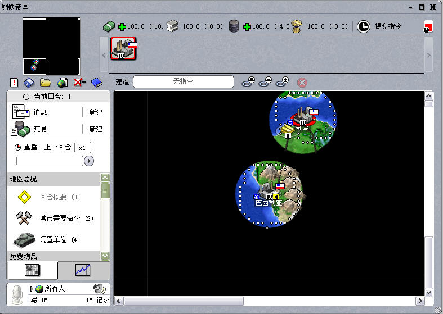Click the blue anchor port icon near 利马
The image size is (443, 314).
coord(290,122)
